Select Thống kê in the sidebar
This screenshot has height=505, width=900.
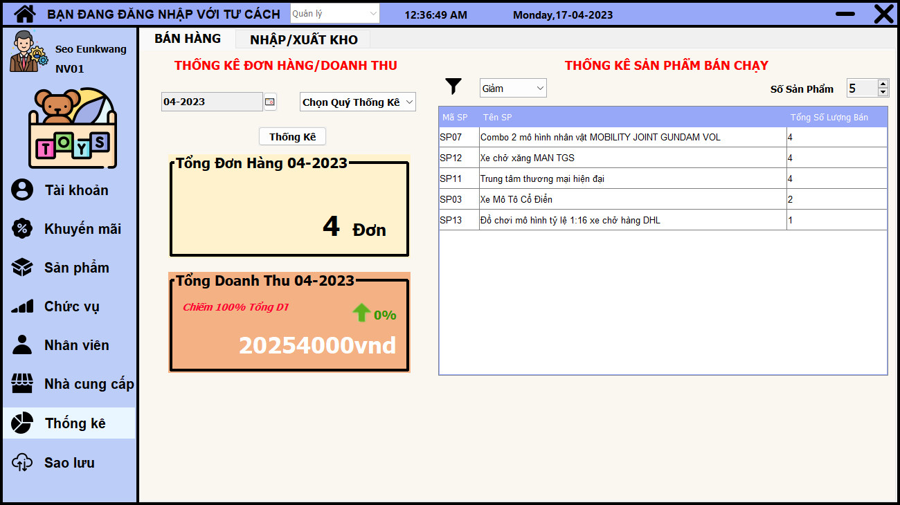tap(69, 423)
